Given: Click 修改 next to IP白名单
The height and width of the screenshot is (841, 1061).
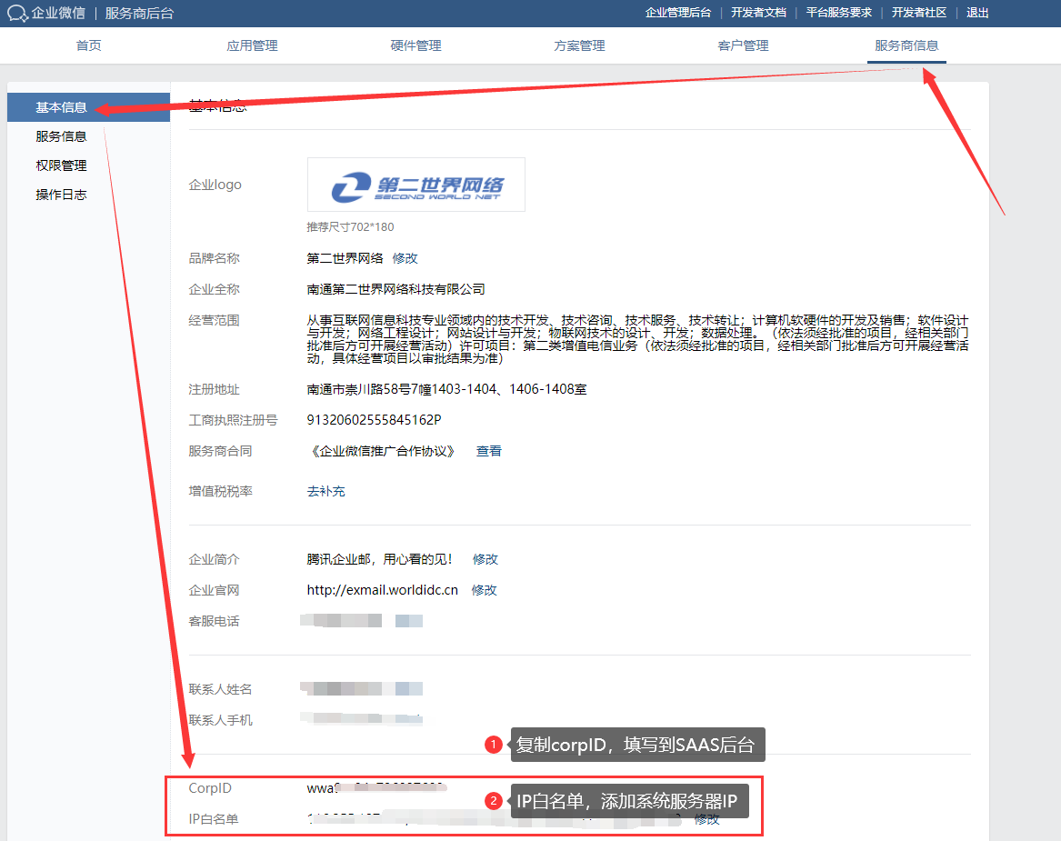Looking at the screenshot, I should click(x=706, y=819).
